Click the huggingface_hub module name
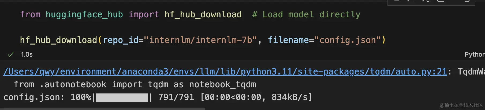This screenshot has height=110, width=485. [84, 14]
